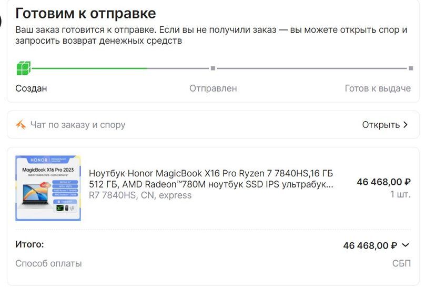Click the green package cube status icon
The width and height of the screenshot is (425, 287).
tap(24, 68)
